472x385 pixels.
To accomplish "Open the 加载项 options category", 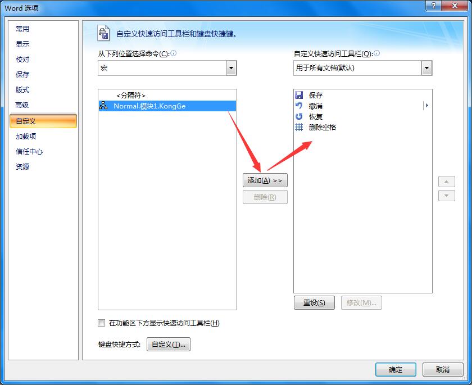I will tap(26, 137).
